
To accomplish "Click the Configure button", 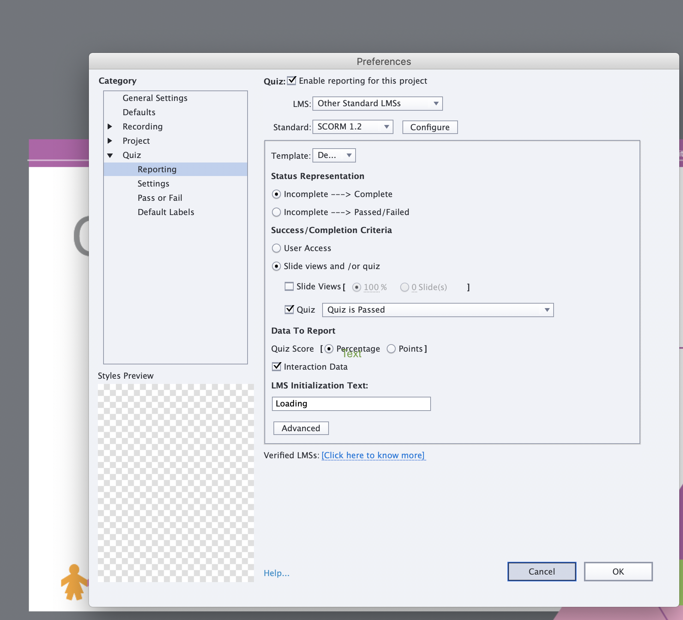I will click(430, 127).
